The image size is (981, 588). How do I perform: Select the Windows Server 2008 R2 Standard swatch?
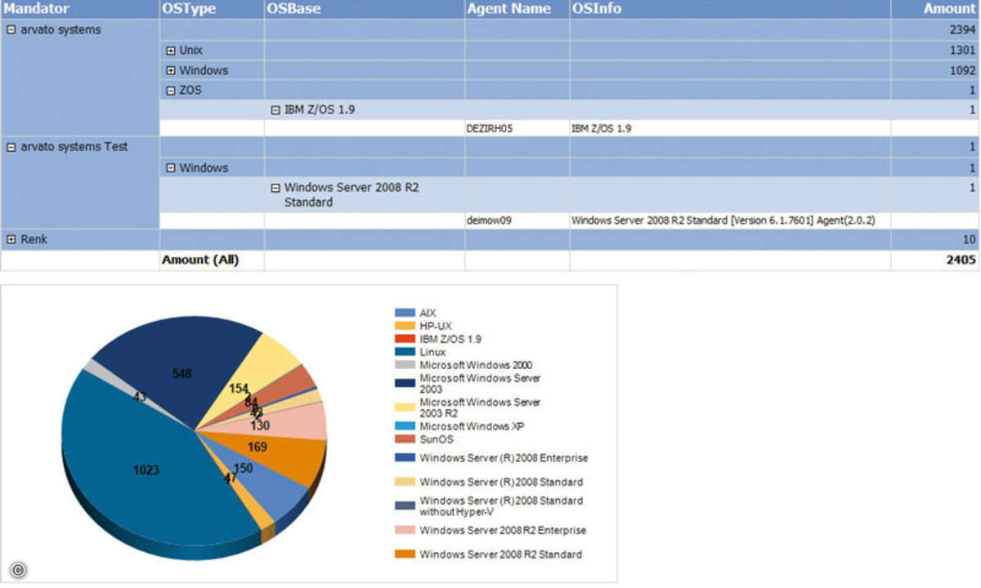coord(405,555)
